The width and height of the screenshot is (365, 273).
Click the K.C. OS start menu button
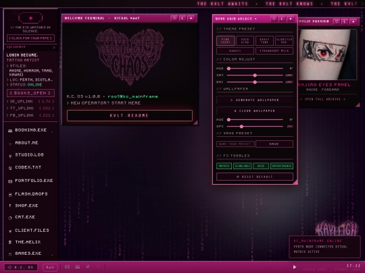click(21, 267)
